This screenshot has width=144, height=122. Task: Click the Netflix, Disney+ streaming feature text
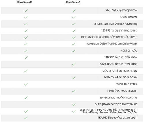click(109, 111)
